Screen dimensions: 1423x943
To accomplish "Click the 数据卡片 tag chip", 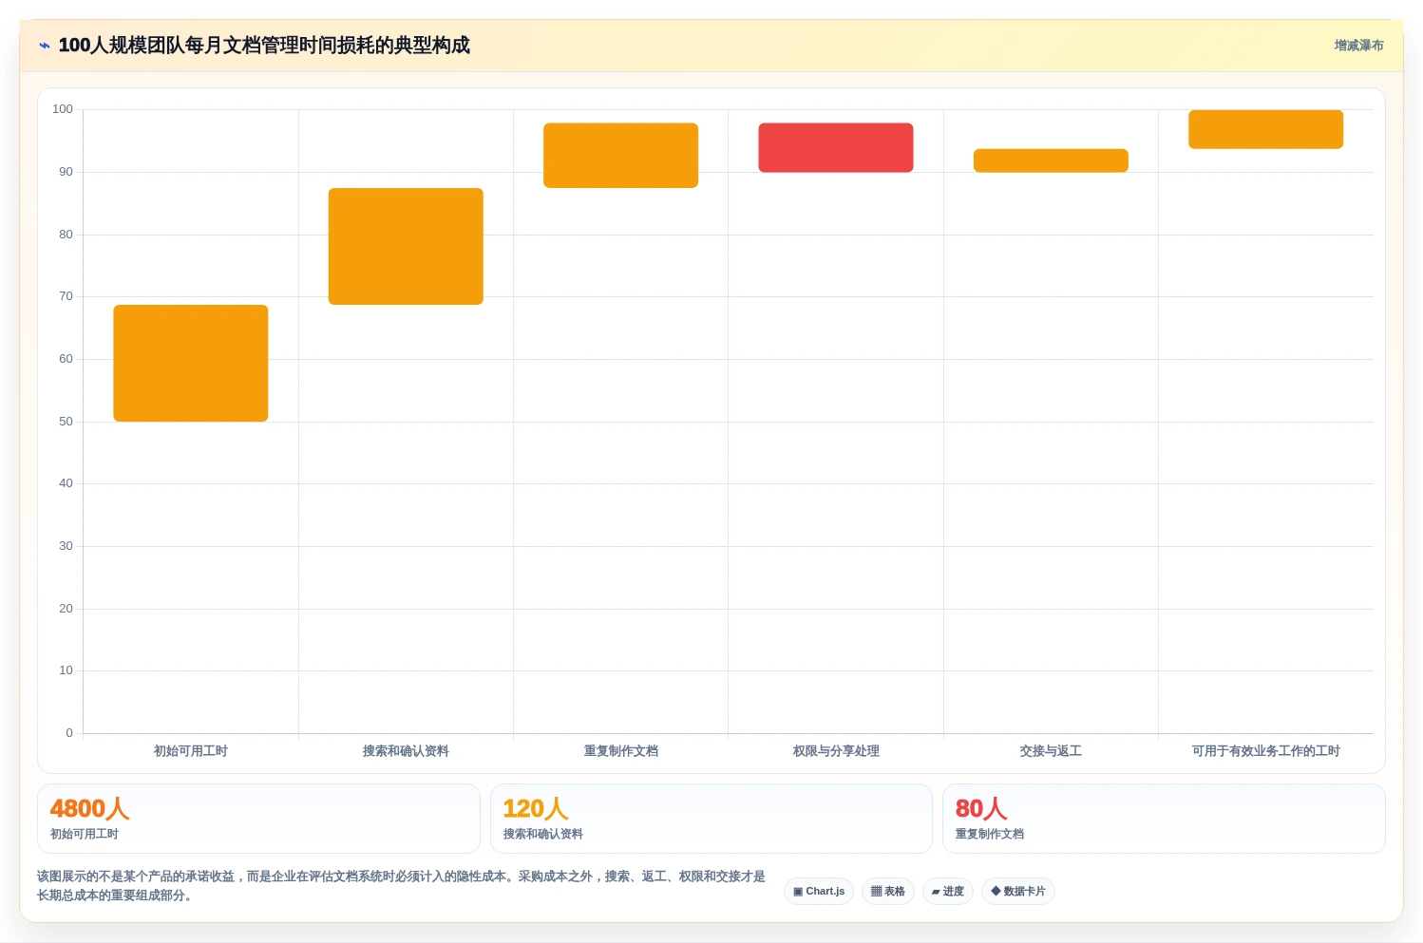I will 1018,891.
